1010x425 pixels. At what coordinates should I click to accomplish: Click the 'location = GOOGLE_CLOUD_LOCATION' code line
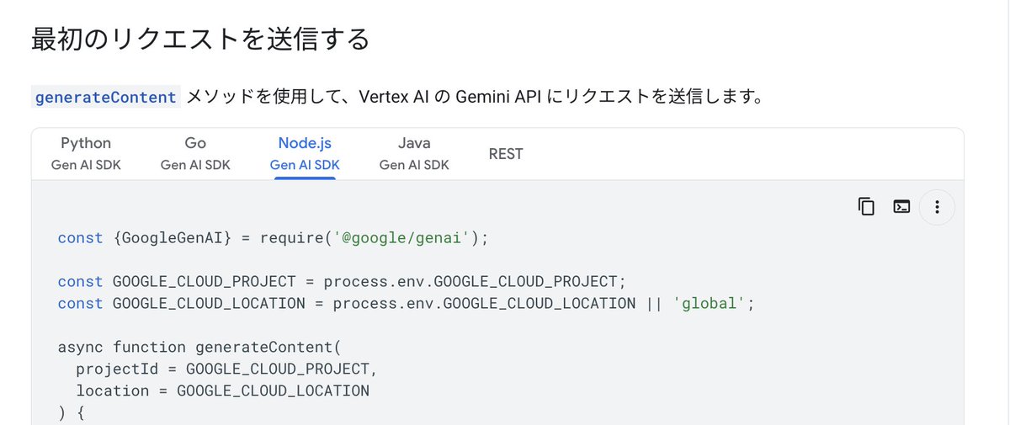pyautogui.click(x=222, y=390)
